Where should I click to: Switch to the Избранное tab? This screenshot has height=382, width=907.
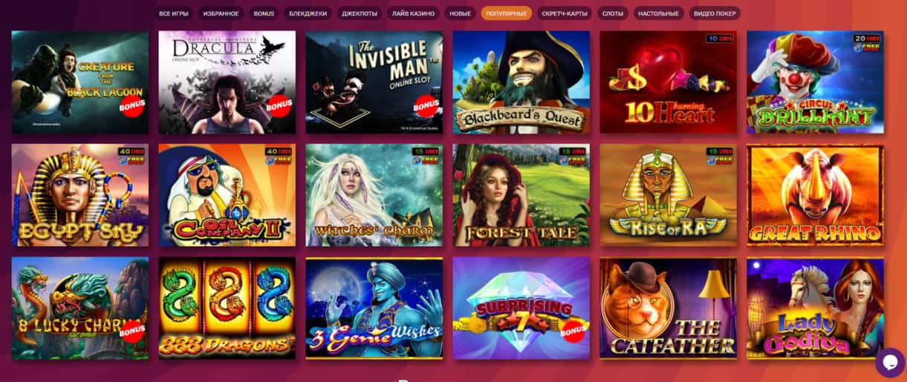point(221,13)
